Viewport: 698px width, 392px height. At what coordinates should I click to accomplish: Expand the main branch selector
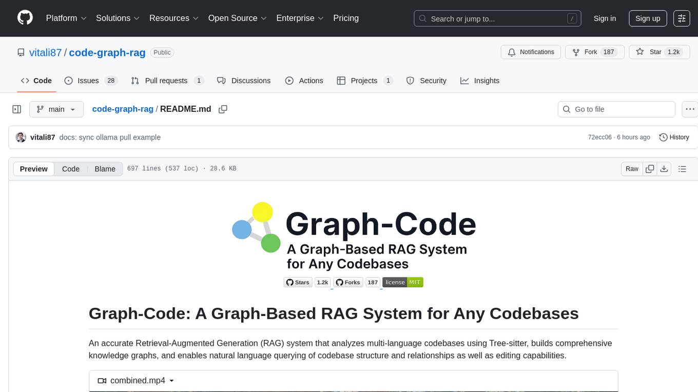56,109
